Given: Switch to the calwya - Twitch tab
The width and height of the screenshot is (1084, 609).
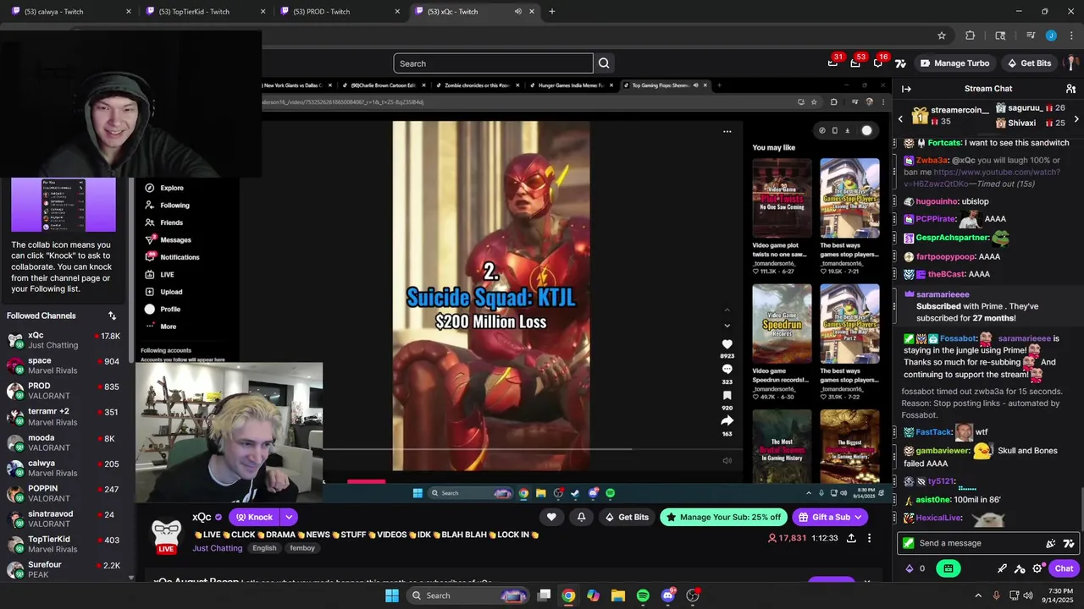Looking at the screenshot, I should point(69,12).
